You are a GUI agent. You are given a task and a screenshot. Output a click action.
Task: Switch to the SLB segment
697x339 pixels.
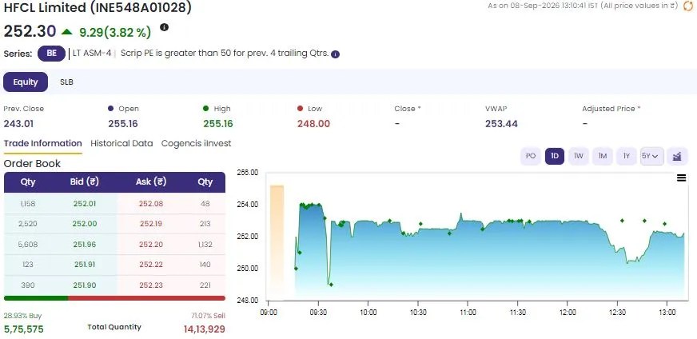pos(66,82)
